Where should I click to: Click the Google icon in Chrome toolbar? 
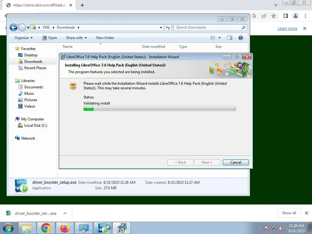tap(254, 16)
